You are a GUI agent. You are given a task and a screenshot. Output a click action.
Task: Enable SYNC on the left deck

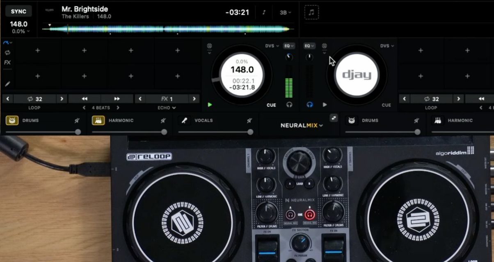pos(18,11)
